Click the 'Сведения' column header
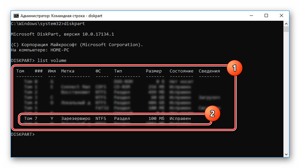The width and height of the screenshot is (300, 168). 209,71
